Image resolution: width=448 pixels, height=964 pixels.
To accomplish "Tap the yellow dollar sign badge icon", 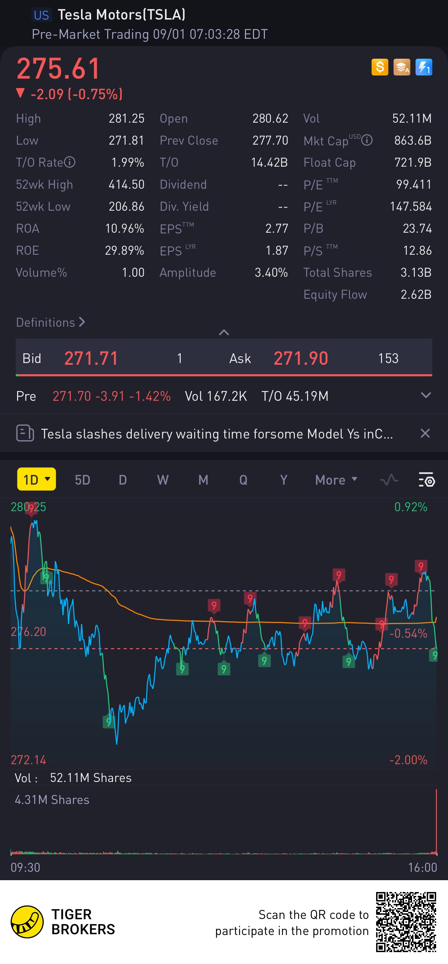I will click(380, 67).
